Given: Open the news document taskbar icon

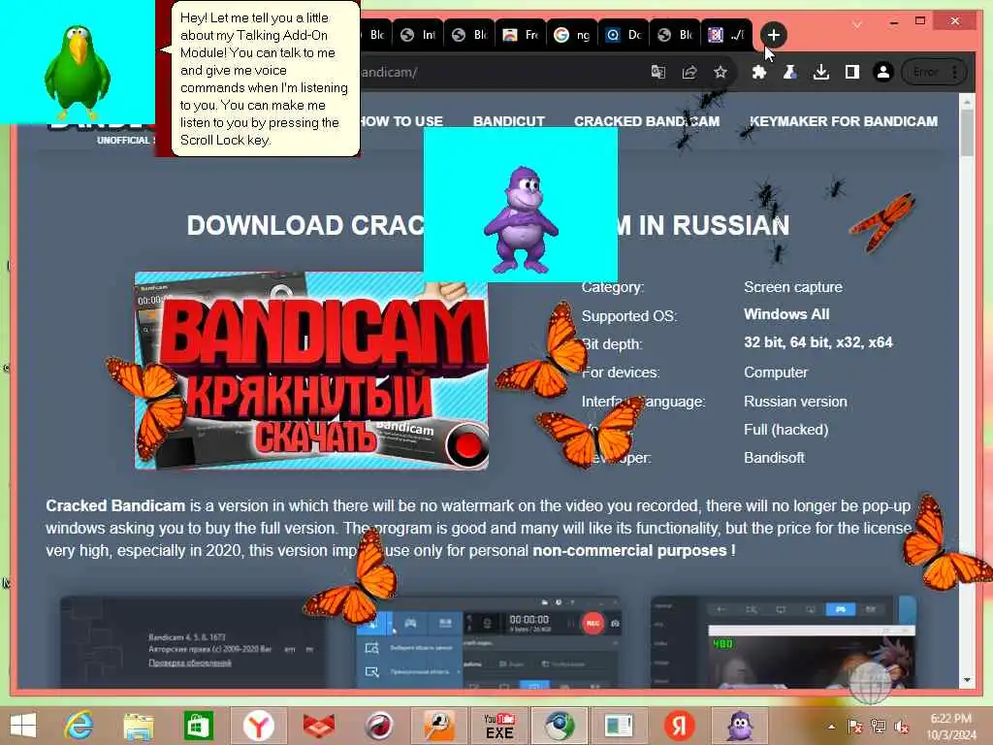Looking at the screenshot, I should pyautogui.click(x=620, y=726).
